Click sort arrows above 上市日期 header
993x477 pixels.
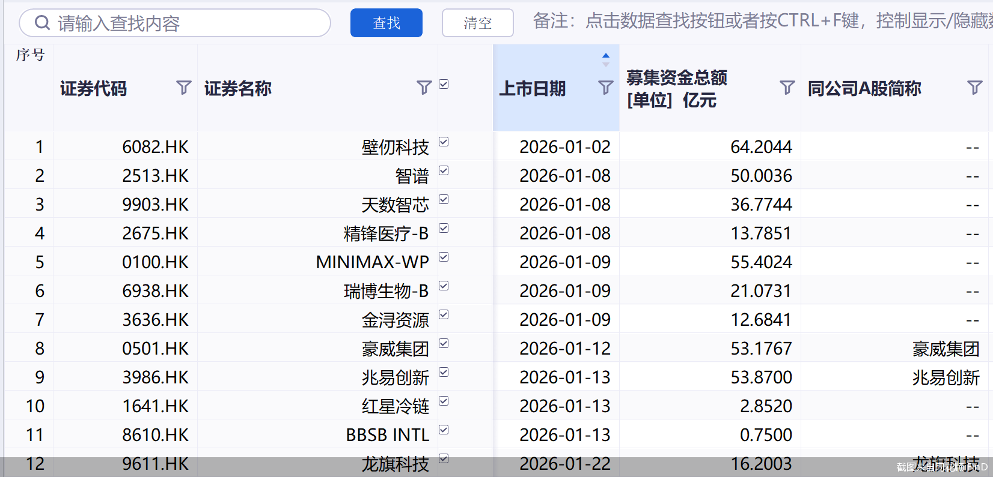(x=606, y=59)
